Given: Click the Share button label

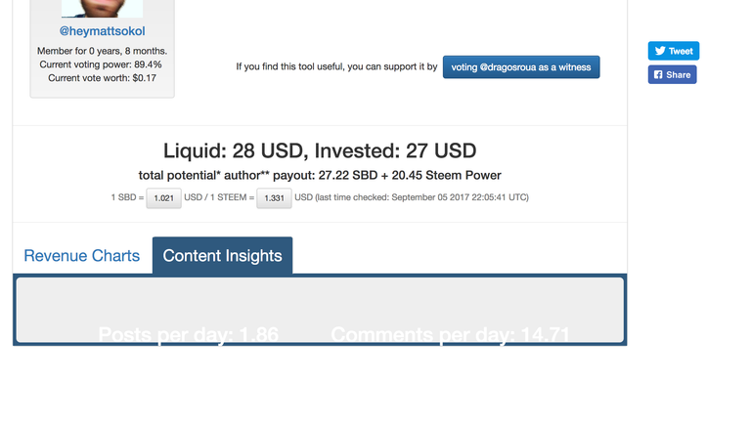Looking at the screenshot, I should pyautogui.click(x=679, y=74).
